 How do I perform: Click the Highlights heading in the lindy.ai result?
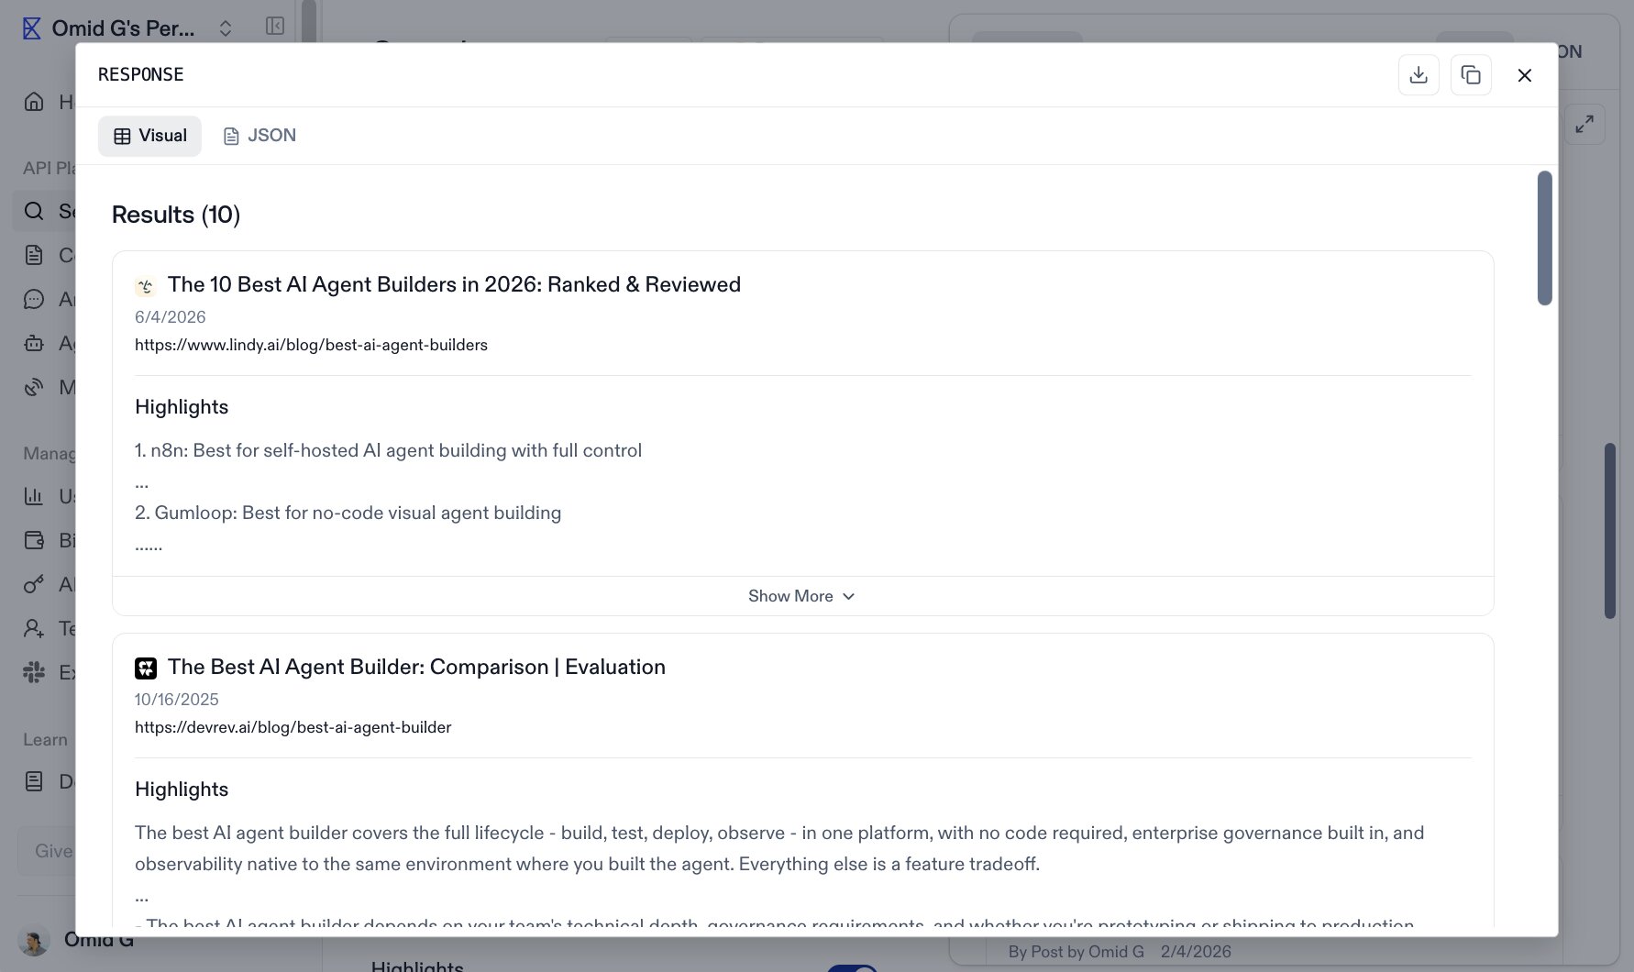182,407
